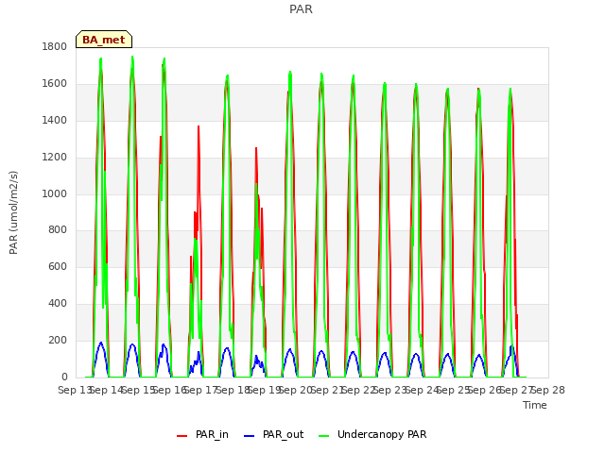Toggle the PAR_in legend entry
Image resolution: width=605 pixels, height=453 pixels.
202,434
